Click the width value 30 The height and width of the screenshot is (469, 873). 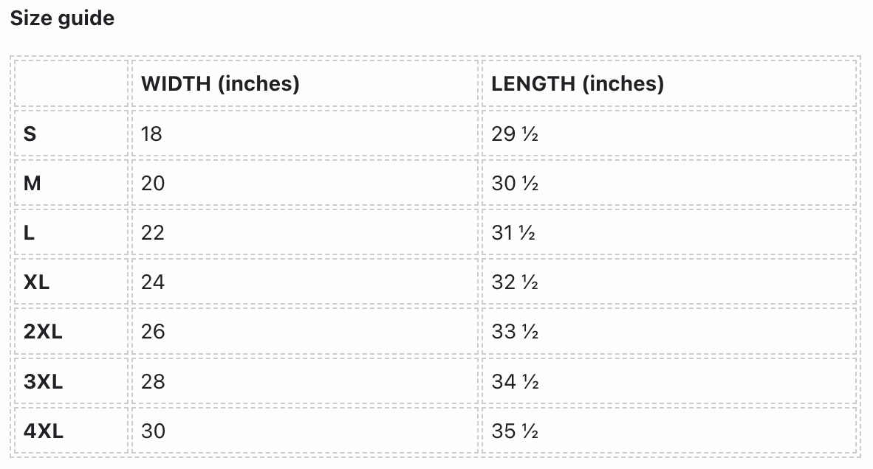153,431
